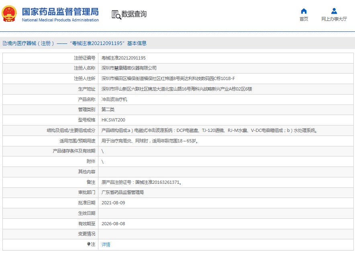Click the 注册人住所 row label
The width and height of the screenshot is (355, 253).
[x=84, y=78]
